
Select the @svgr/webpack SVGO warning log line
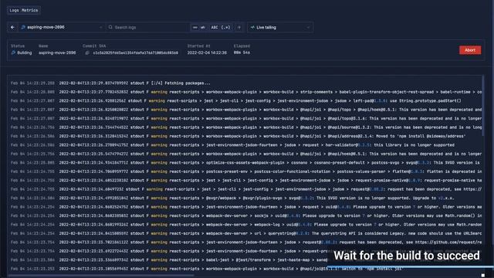tap(245, 198)
